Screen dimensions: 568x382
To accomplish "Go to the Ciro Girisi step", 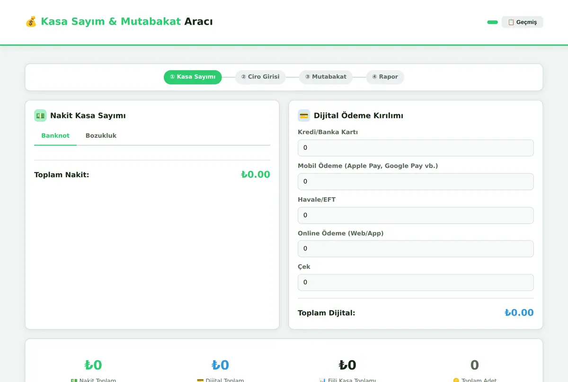I will (x=260, y=77).
